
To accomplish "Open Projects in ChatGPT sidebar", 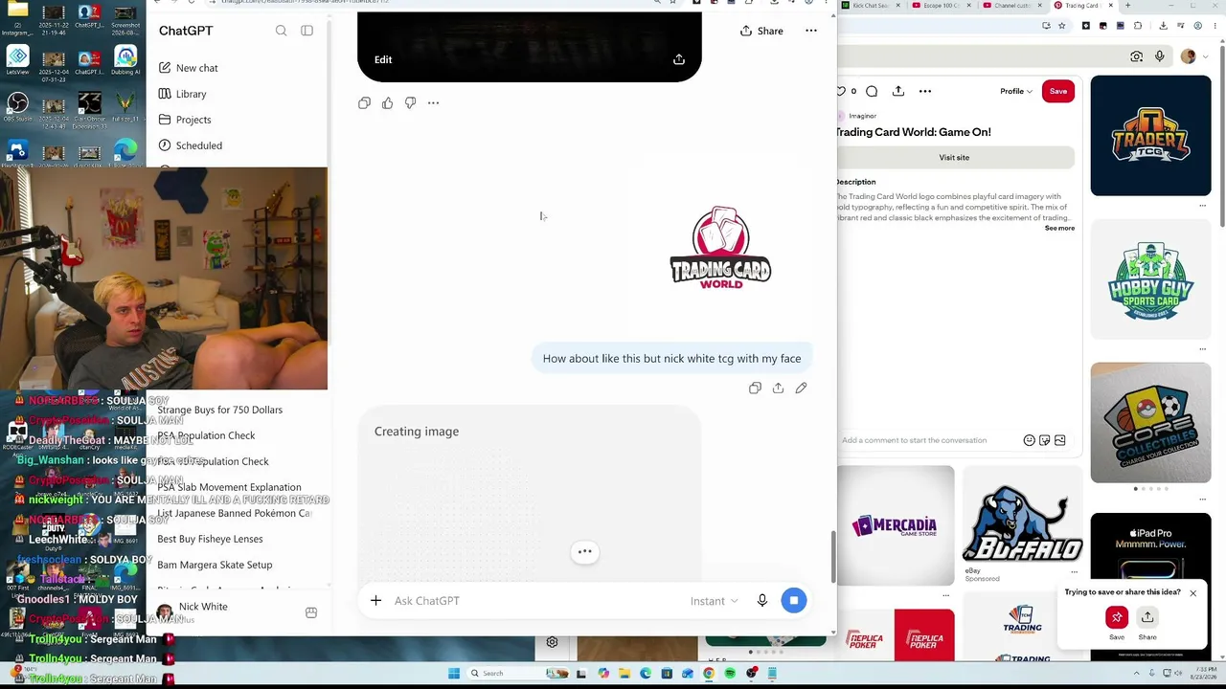I will pos(185,120).
